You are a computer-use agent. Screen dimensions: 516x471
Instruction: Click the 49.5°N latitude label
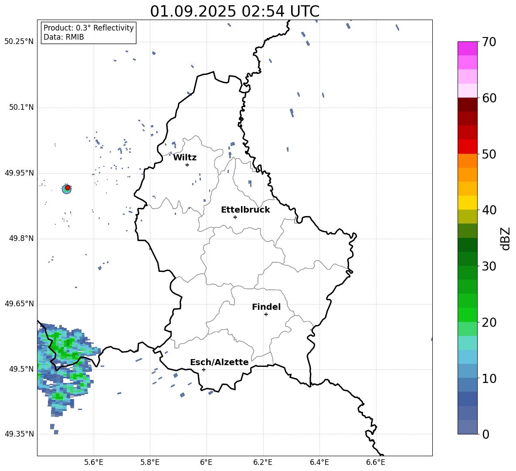pos(21,369)
